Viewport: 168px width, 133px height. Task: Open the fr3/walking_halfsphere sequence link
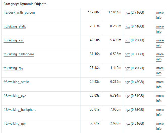pyautogui.click(x=20, y=110)
